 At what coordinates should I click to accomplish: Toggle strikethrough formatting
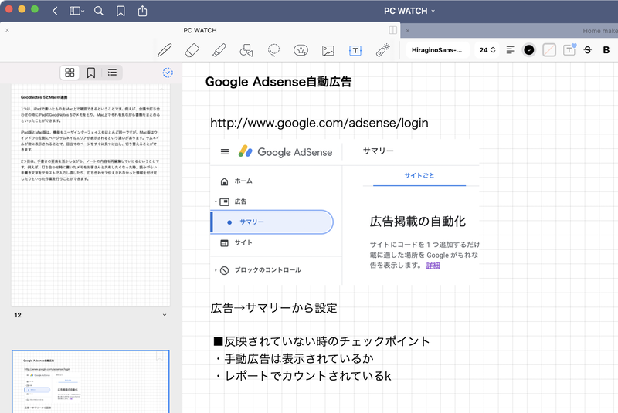click(588, 50)
